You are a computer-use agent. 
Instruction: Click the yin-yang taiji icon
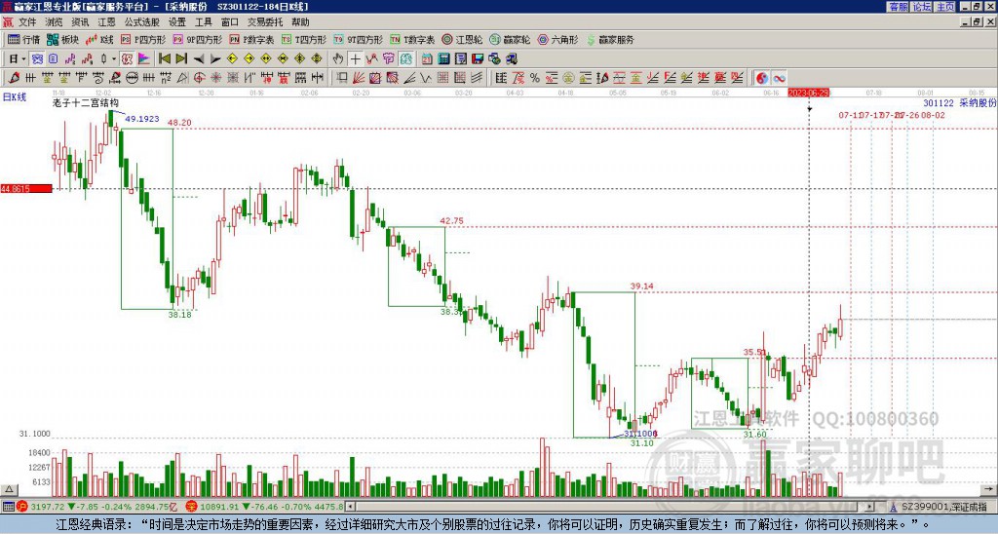(x=762, y=78)
